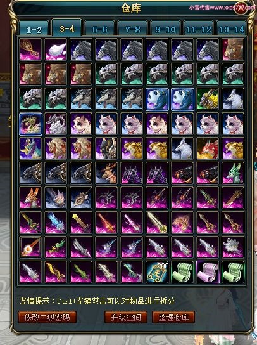Open warehouse tab 13-14
257x345 pixels.
[x=231, y=28]
